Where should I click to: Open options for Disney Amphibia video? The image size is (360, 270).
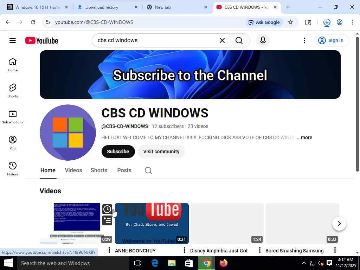point(260,250)
